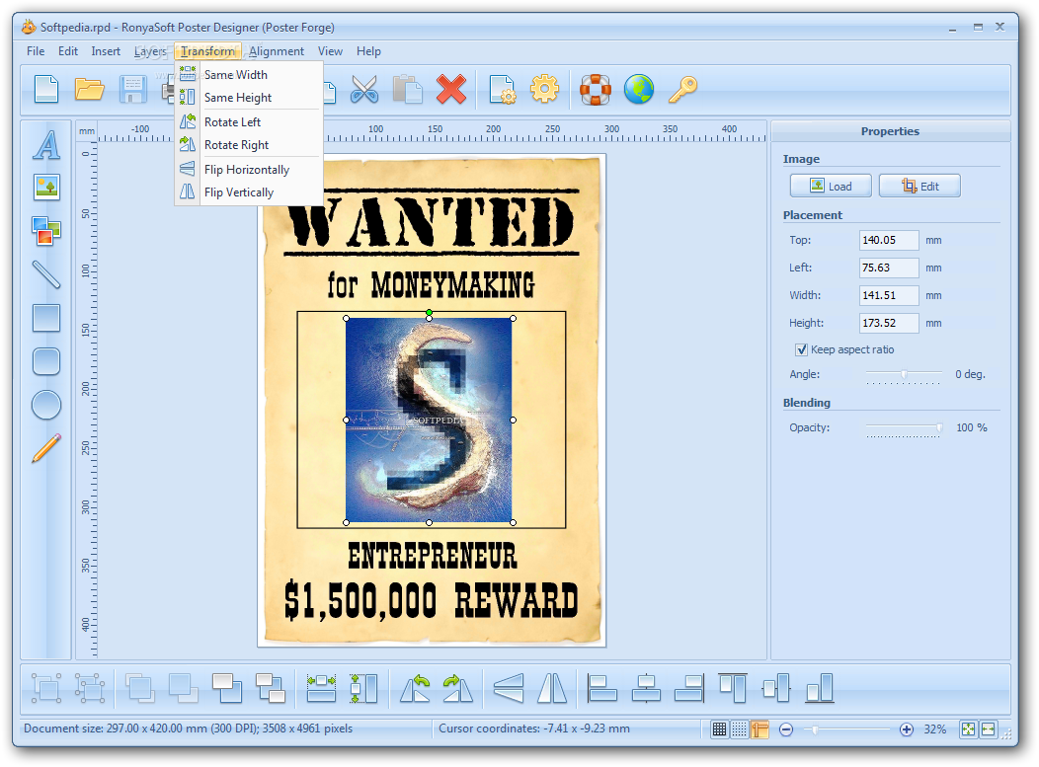Image resolution: width=1039 pixels, height=767 pixels.
Task: Cut selection with the scissors icon
Action: [364, 90]
